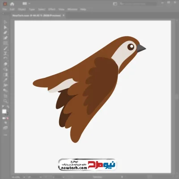Screen dimensions: 179x179
Task: Select the Direct Selection tool
Action: tap(5, 27)
